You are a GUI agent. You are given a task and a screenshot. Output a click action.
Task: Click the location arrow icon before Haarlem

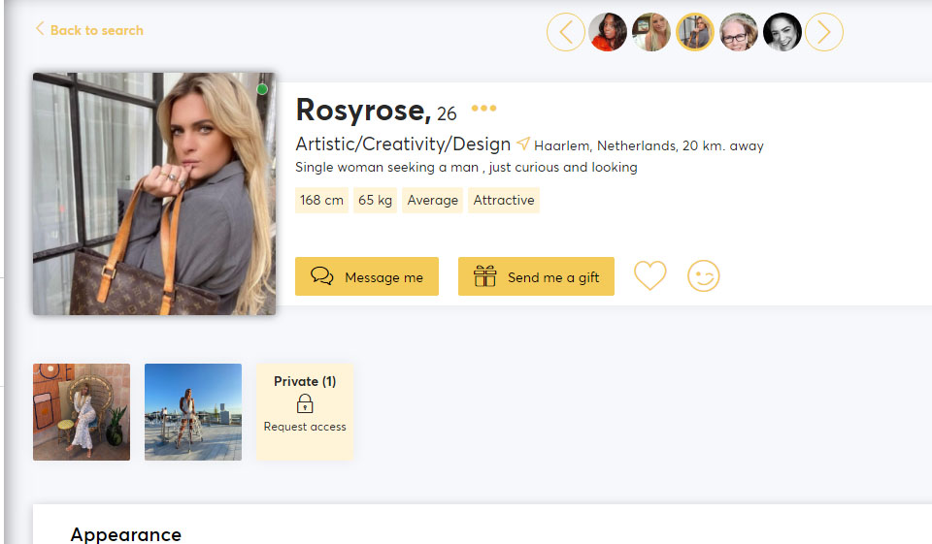(523, 144)
